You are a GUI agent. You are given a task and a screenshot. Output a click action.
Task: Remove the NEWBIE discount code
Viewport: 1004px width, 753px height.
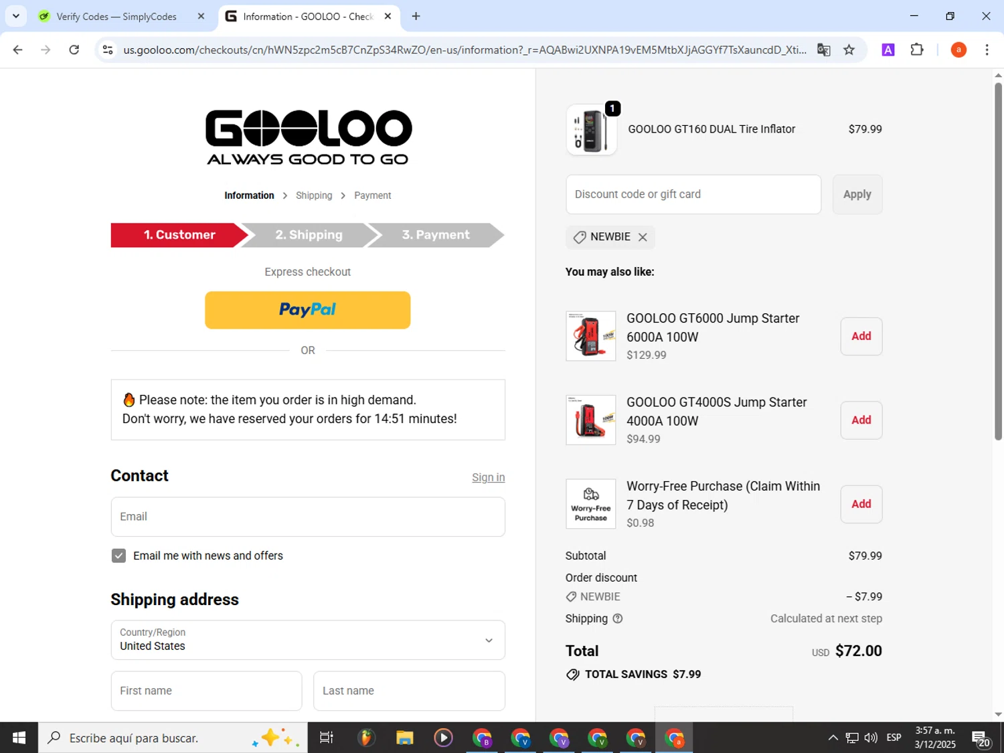point(643,237)
